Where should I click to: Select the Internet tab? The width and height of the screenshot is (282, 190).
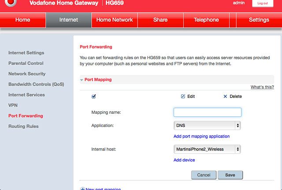coord(69,20)
